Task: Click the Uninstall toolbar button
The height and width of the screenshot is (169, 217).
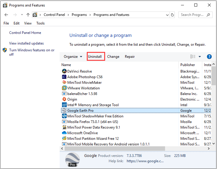Action: (95, 57)
